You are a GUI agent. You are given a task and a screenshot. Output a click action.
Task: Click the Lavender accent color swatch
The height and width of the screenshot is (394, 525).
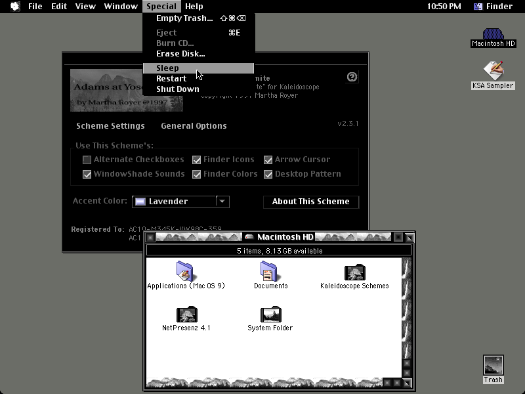point(140,202)
